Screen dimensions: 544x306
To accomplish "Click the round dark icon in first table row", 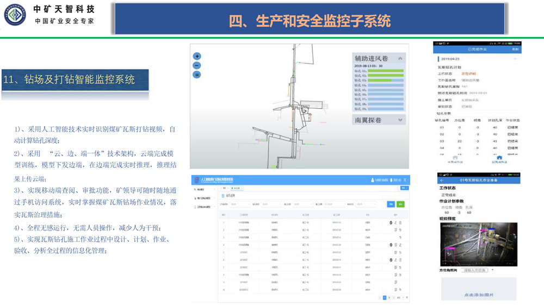I will pos(391,223).
